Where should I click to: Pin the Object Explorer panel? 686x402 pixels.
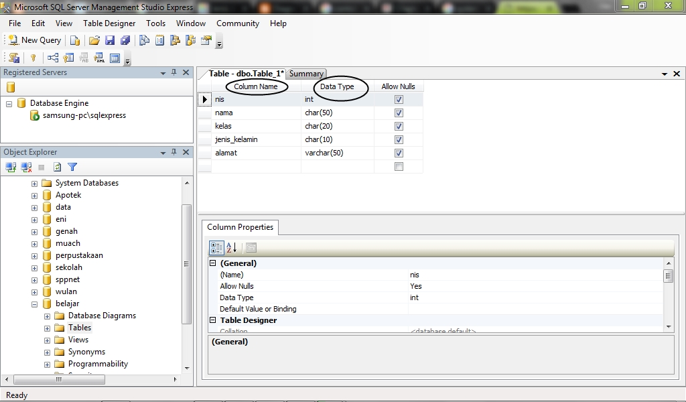pos(174,152)
